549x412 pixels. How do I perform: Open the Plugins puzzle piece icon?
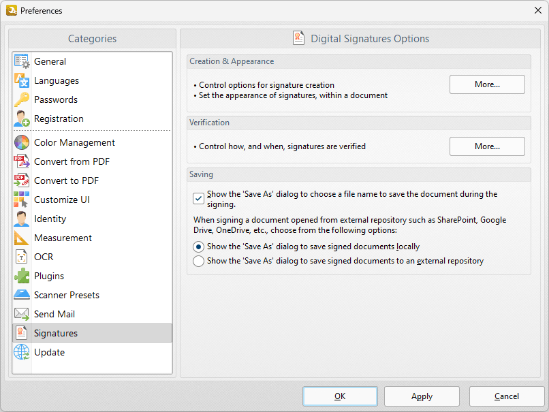coord(22,276)
